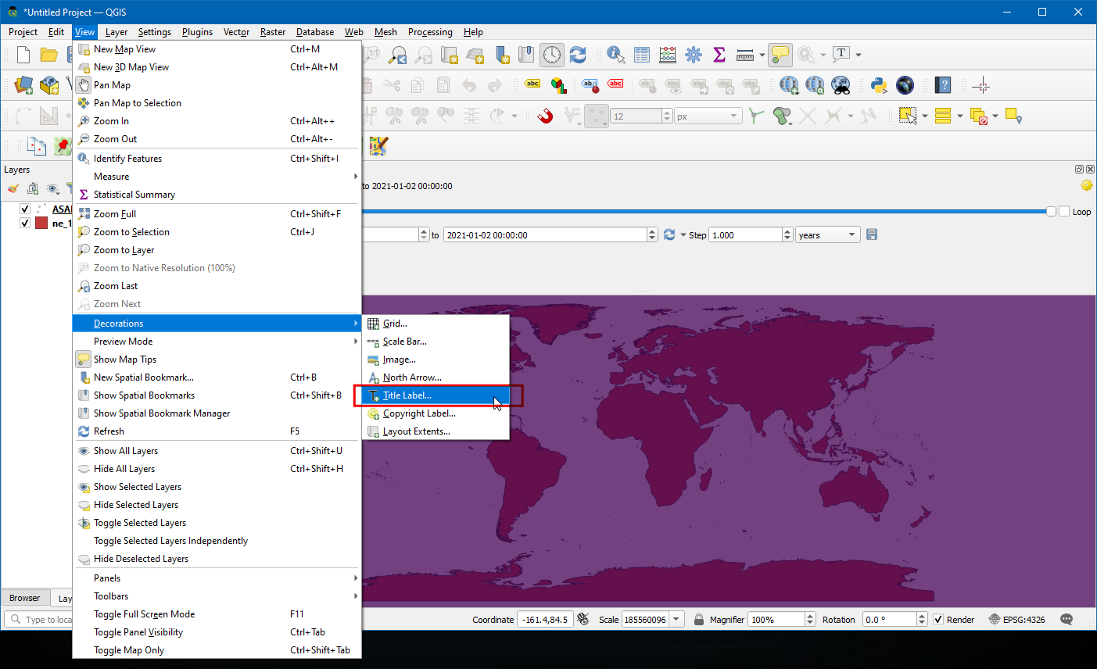Click the EPSG:4326 CRS button
The image size is (1097, 669).
(x=1016, y=620)
